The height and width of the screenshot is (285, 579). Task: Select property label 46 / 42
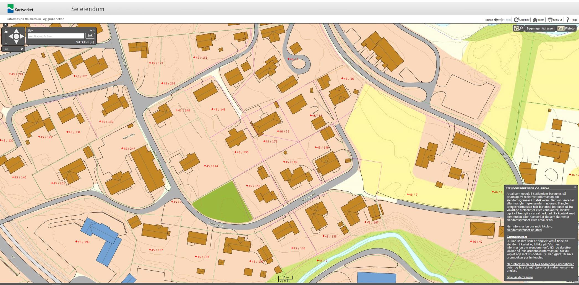coord(476,242)
